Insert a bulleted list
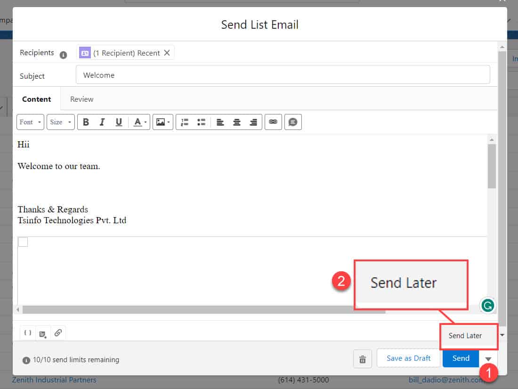The height and width of the screenshot is (389, 518). click(x=201, y=122)
